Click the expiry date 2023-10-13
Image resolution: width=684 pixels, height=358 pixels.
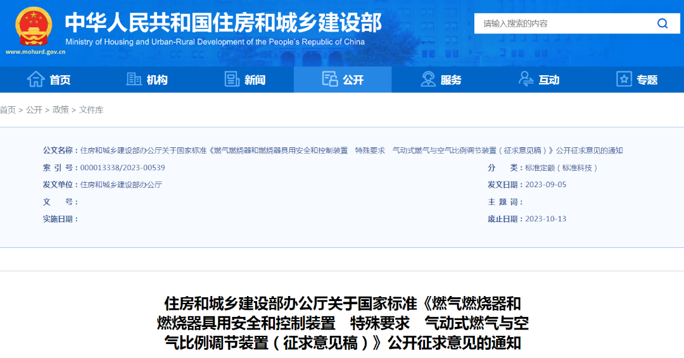click(546, 219)
